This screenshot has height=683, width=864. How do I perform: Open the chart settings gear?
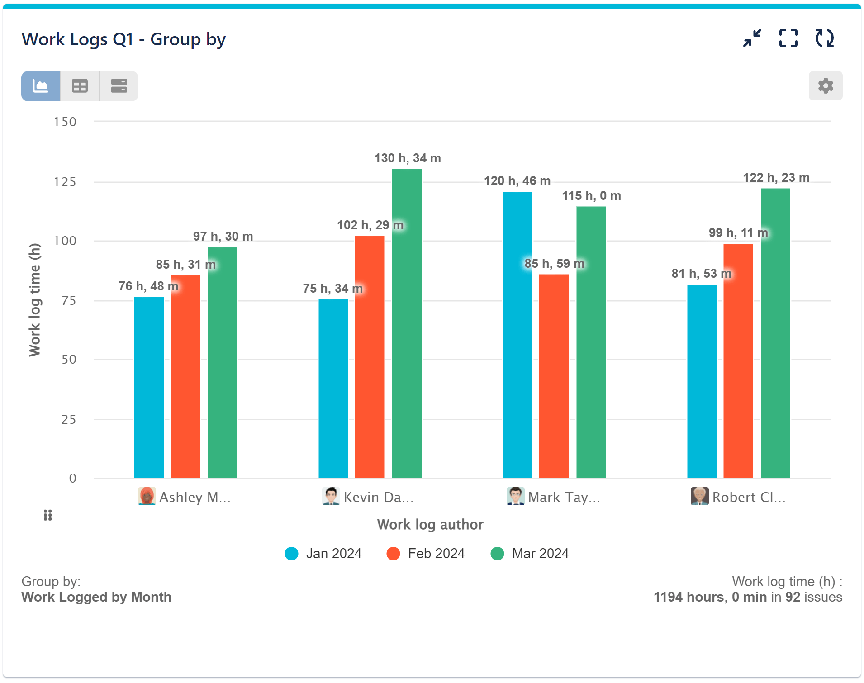click(x=826, y=85)
